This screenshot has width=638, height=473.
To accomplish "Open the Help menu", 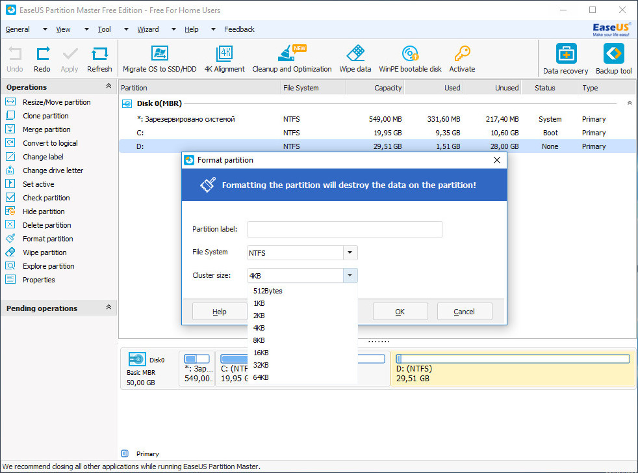I will click(x=191, y=29).
